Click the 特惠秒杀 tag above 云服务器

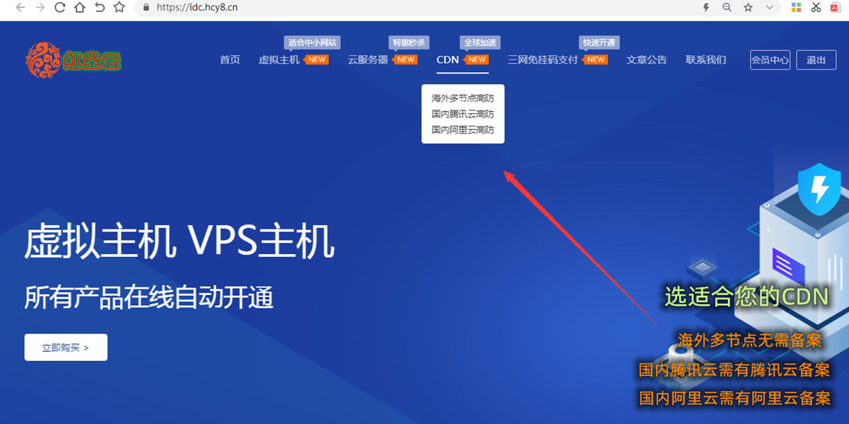pyautogui.click(x=409, y=42)
